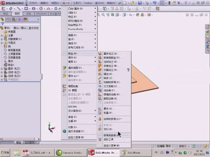Switch to the 特征 command tab
The height and width of the screenshot is (157, 210).
click(6, 14)
